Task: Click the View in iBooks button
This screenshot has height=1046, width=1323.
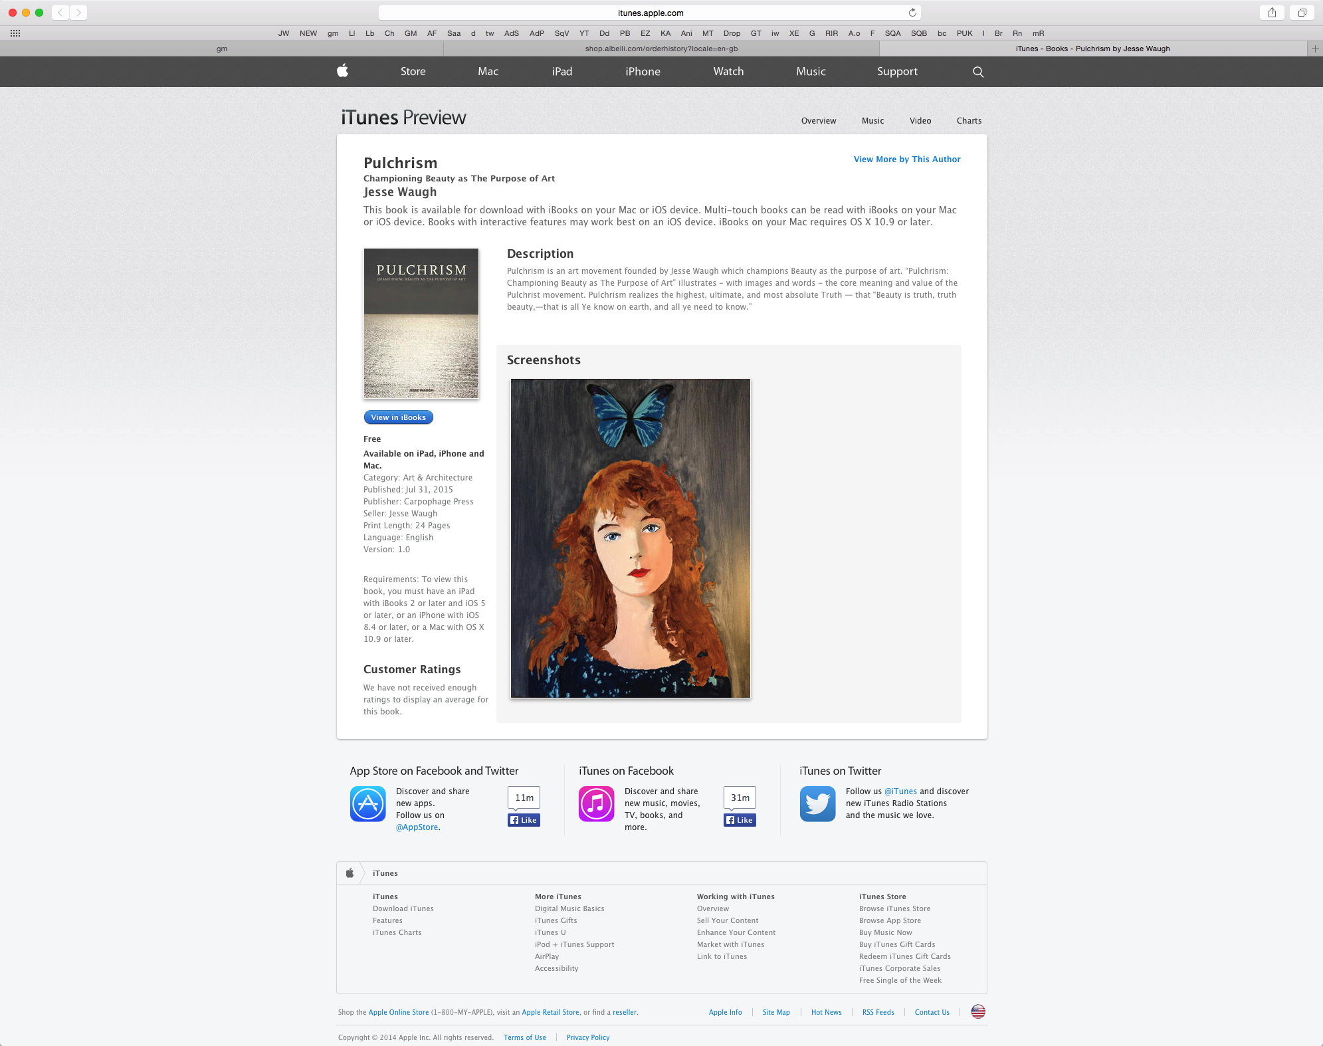Action: point(398,417)
